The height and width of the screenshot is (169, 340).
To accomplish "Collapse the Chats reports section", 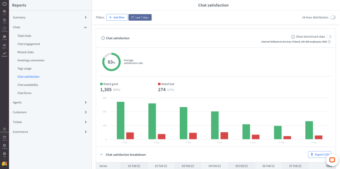I will (50, 27).
